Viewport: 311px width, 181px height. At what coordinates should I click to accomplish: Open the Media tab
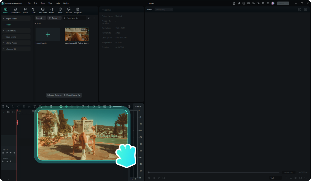coord(6,11)
